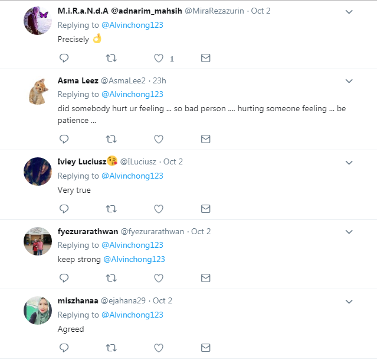Screen dimensions: 377x359
Task: Open the Oct 2 timestamp on Iviey's tweet
Action: point(173,161)
